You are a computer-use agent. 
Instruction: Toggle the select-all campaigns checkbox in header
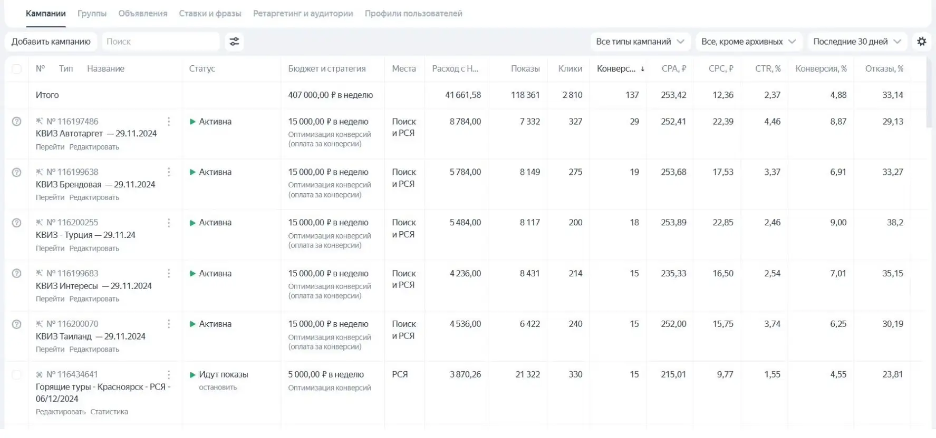pos(17,69)
